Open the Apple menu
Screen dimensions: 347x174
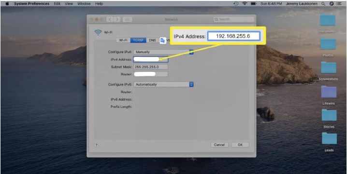pos(7,4)
